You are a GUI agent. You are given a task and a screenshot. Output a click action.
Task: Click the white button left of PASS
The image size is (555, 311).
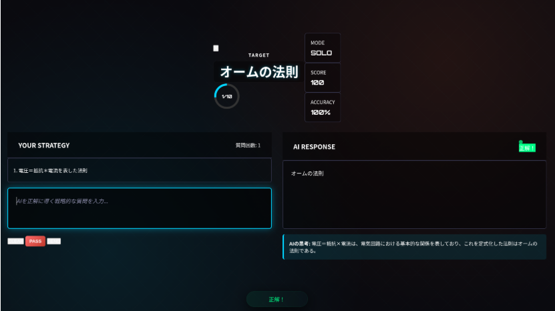(15, 241)
